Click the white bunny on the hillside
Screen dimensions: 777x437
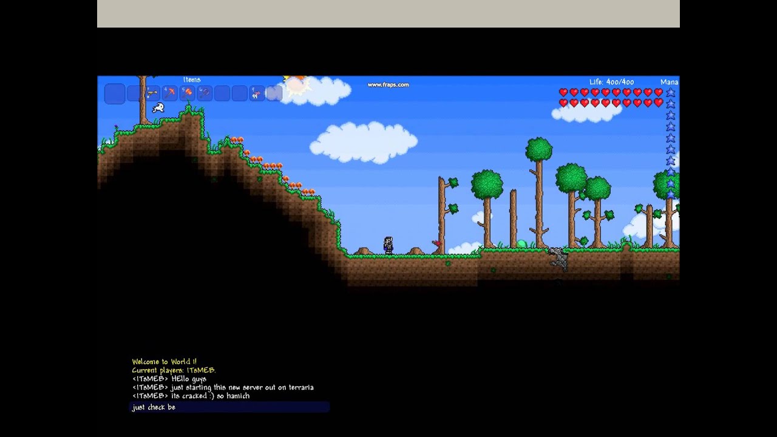[158, 108]
